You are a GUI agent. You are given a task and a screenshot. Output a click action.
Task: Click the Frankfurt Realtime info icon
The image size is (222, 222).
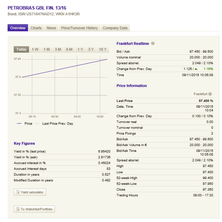153,43
